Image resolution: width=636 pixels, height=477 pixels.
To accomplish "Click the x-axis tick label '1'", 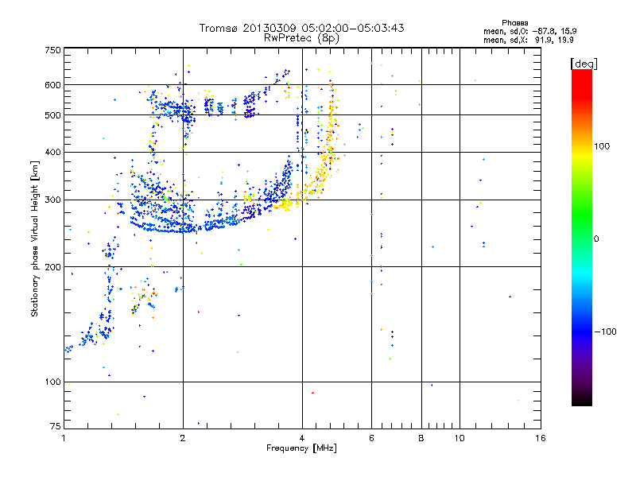I will click(64, 438).
